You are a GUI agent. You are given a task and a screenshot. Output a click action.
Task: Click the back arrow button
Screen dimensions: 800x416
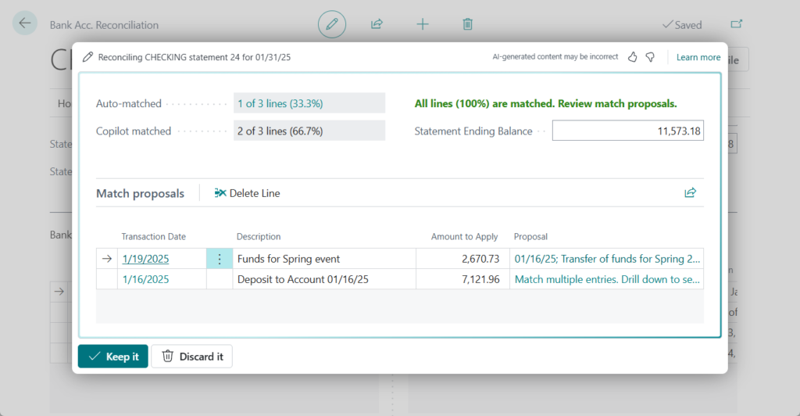click(x=25, y=23)
